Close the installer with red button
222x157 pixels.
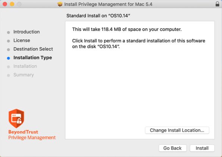5,4
